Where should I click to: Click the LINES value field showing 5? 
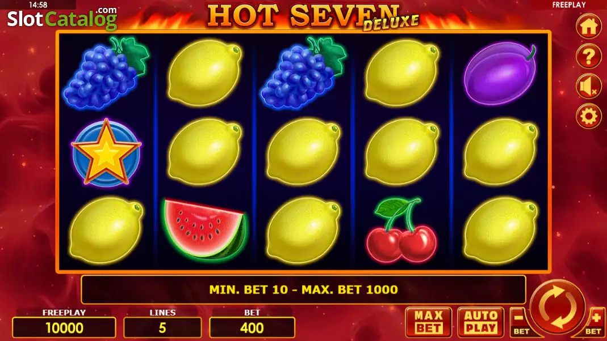(x=162, y=328)
